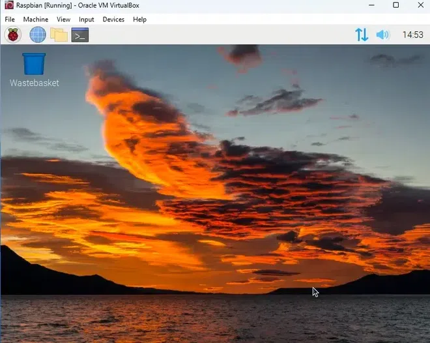The image size is (430, 343).
Task: Open the Raspberry Pi applications menu
Action: tap(13, 35)
